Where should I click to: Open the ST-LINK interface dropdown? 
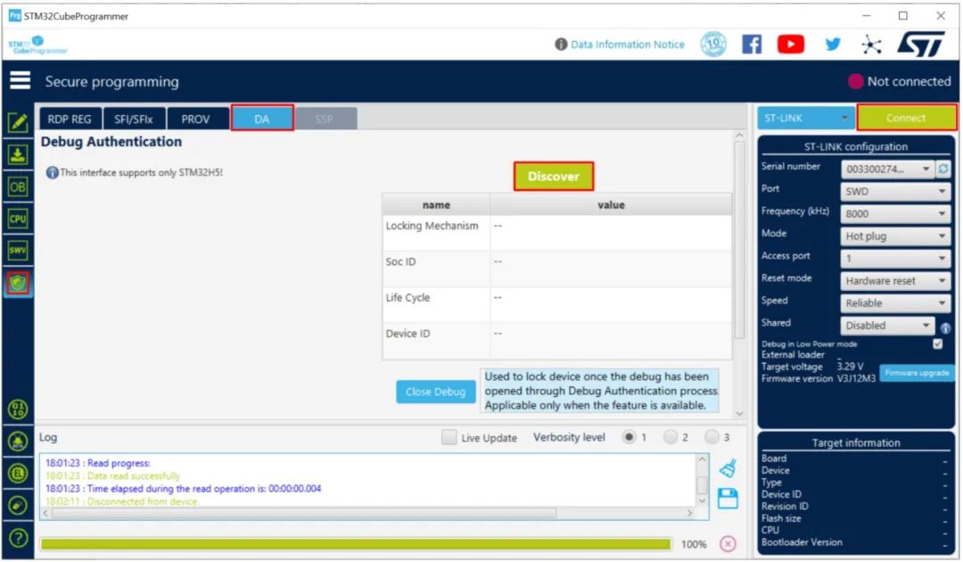[x=806, y=118]
